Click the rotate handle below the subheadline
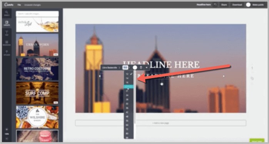The image size is (269, 144). 162,84
